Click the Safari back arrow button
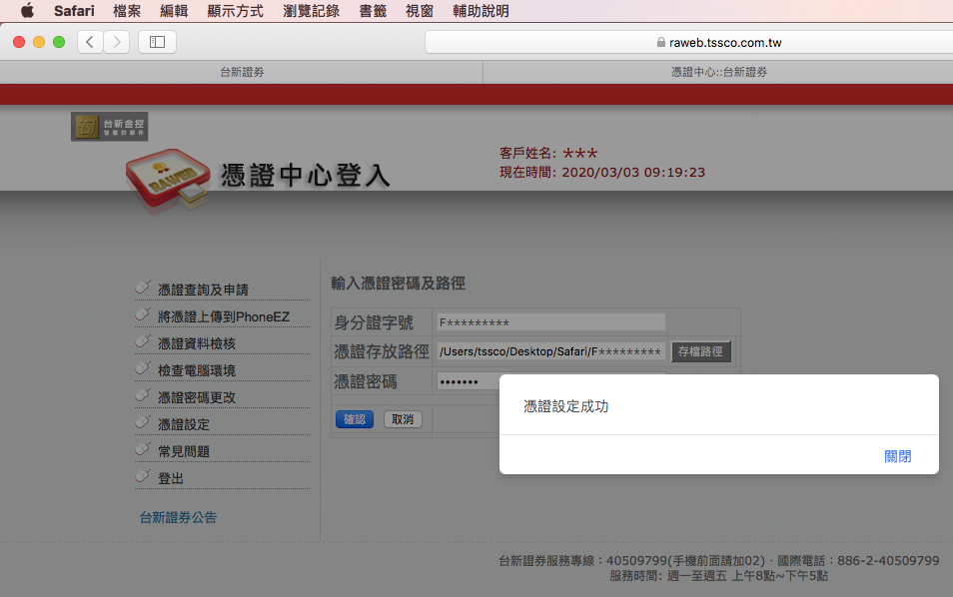Viewport: 953px width, 597px height. coord(90,42)
